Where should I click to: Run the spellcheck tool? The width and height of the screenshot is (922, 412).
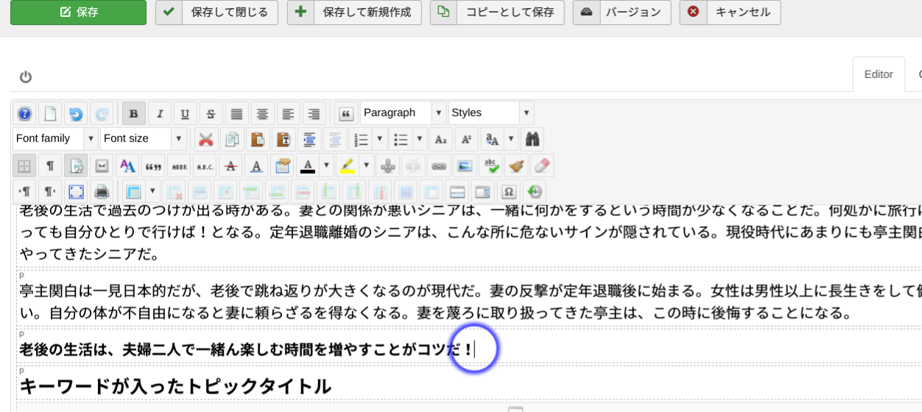click(x=490, y=166)
